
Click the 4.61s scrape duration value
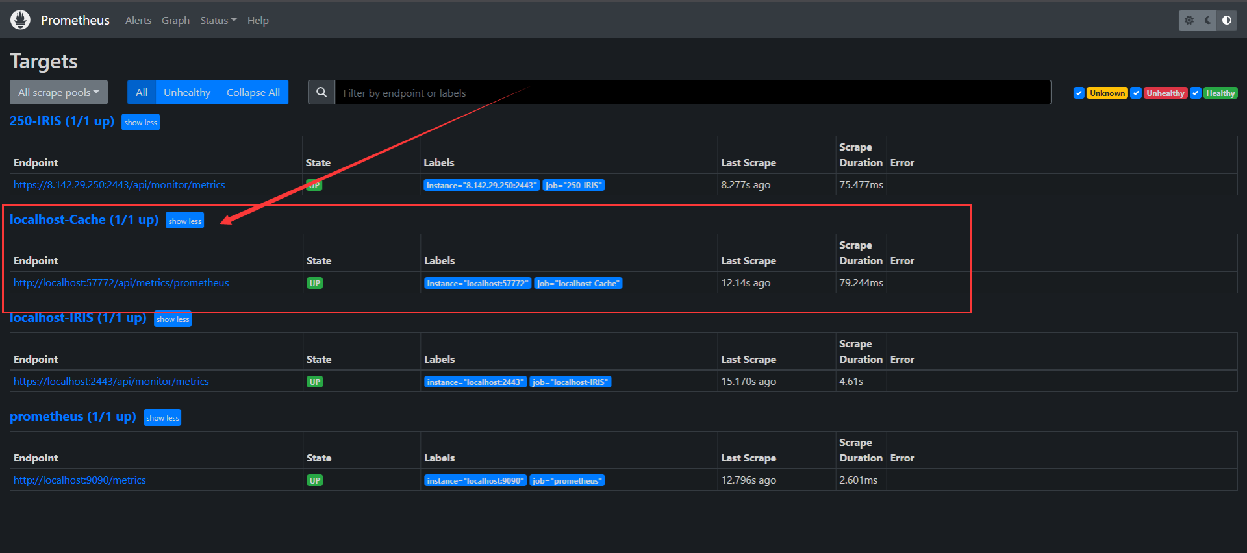coord(851,382)
